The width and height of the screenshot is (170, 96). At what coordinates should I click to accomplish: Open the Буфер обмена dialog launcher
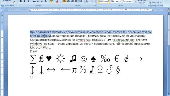[16, 6]
